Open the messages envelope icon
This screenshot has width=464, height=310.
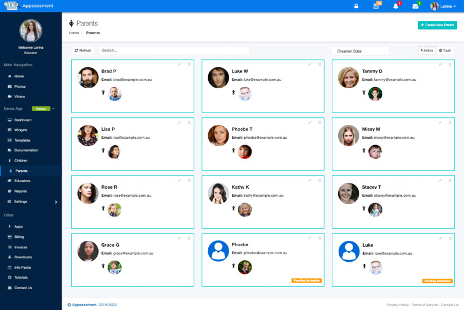tap(415, 6)
